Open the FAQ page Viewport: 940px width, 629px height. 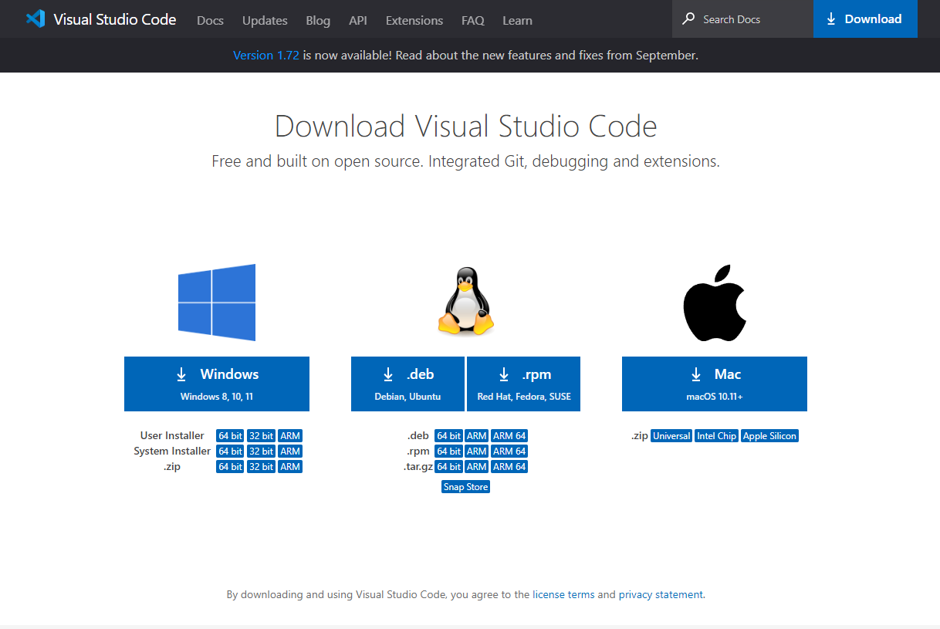click(x=473, y=21)
